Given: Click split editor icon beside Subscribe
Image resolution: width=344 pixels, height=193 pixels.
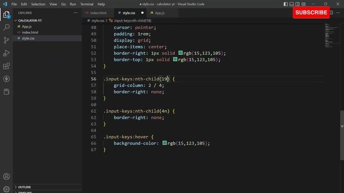Looking at the screenshot, I should [x=332, y=13].
